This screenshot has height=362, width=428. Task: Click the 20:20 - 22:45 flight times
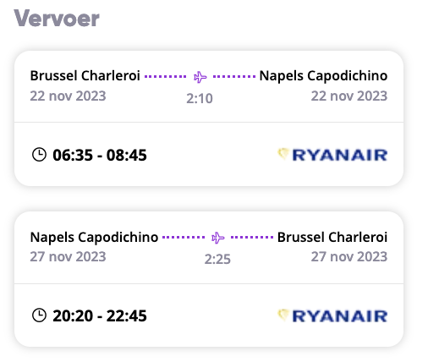100,315
